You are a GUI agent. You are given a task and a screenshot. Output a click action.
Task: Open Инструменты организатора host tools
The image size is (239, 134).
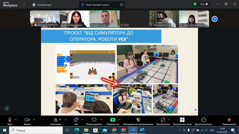click(138, 120)
